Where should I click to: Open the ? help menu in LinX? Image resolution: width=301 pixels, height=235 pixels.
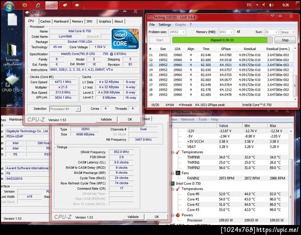(191, 25)
